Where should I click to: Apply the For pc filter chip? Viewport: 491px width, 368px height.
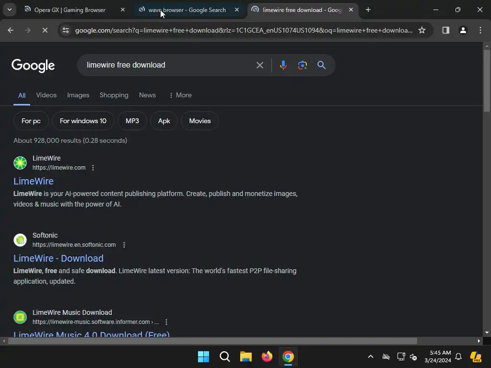31,121
